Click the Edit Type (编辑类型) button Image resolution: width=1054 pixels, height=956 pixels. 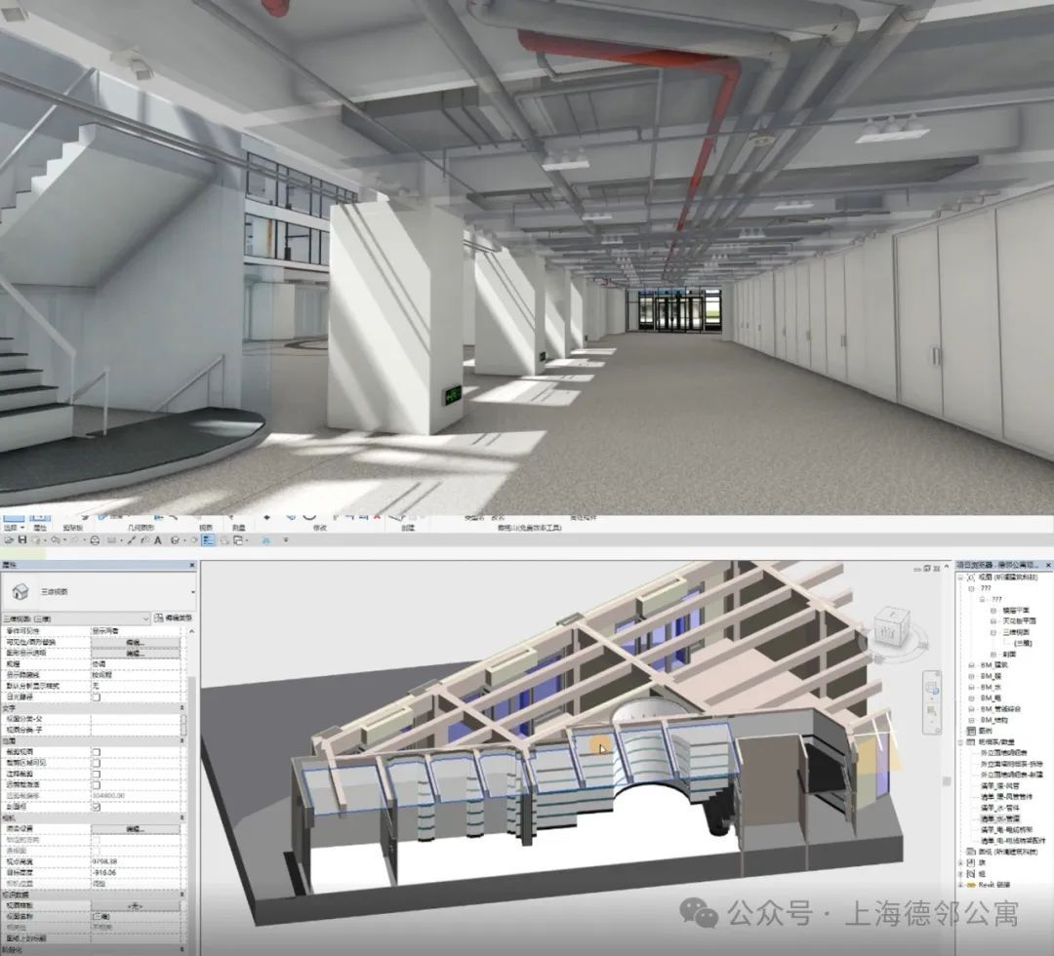[x=174, y=617]
